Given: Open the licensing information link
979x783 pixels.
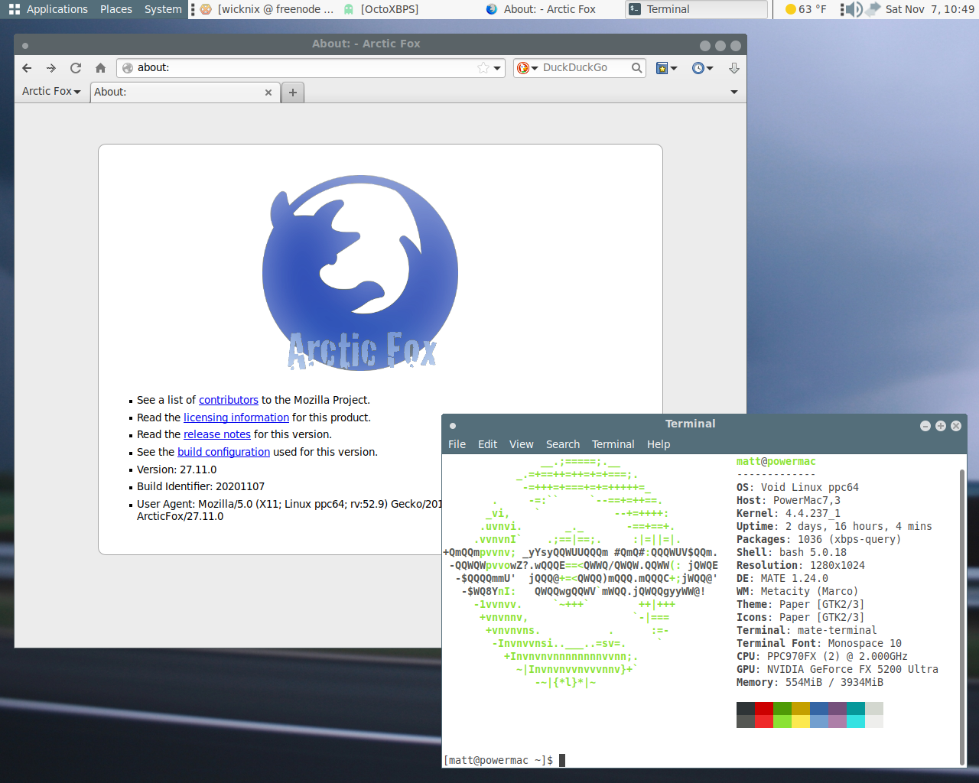Looking at the screenshot, I should point(236,417).
